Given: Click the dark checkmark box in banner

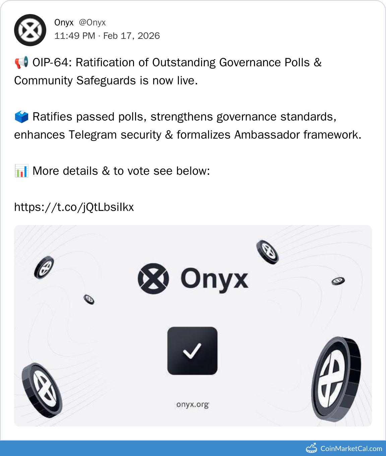Looking at the screenshot, I should coord(192,351).
